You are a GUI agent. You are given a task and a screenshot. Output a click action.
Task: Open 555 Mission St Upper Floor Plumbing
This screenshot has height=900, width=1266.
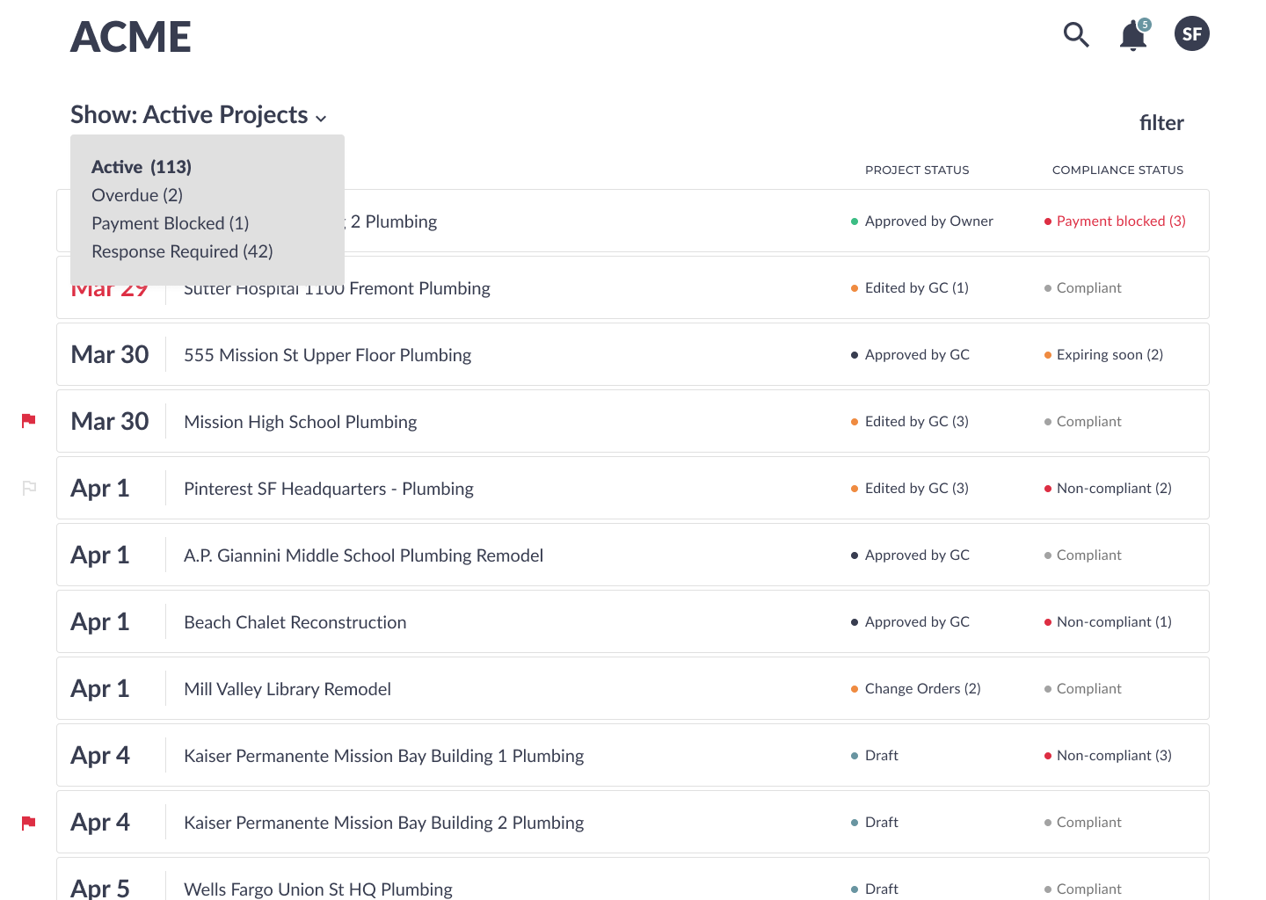pos(633,354)
